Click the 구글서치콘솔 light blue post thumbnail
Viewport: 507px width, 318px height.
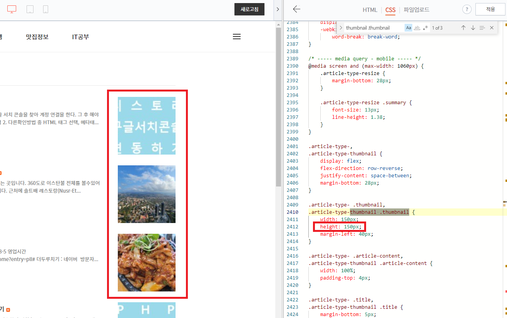tap(147, 126)
